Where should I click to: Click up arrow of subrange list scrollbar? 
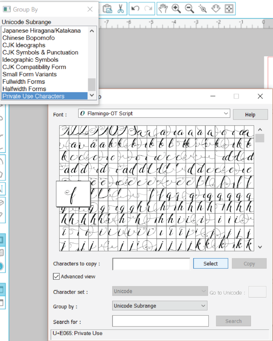pos(92,31)
